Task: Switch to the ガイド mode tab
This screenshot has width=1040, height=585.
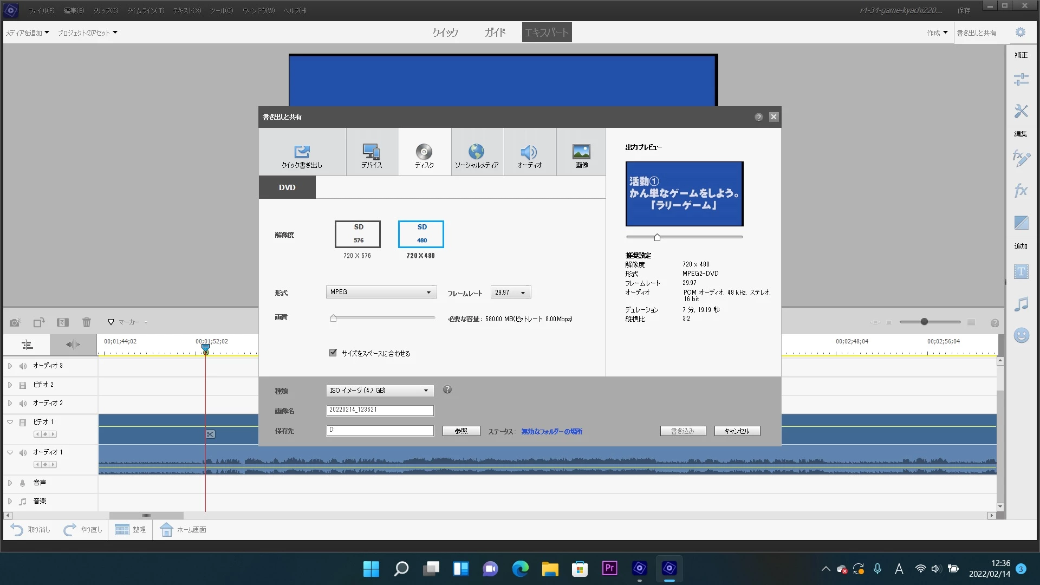Action: click(495, 32)
